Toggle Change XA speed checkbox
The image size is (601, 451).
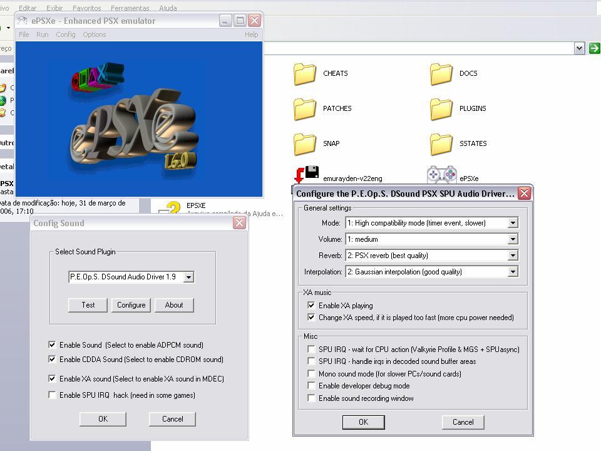click(311, 318)
